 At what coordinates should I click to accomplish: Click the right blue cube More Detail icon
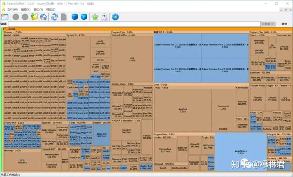(x=84, y=17)
